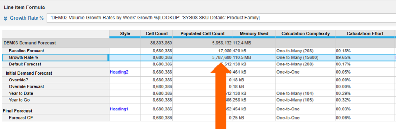Click into the line item formula field
Image resolution: width=399 pixels, height=131 pixels.
[x=221, y=18]
